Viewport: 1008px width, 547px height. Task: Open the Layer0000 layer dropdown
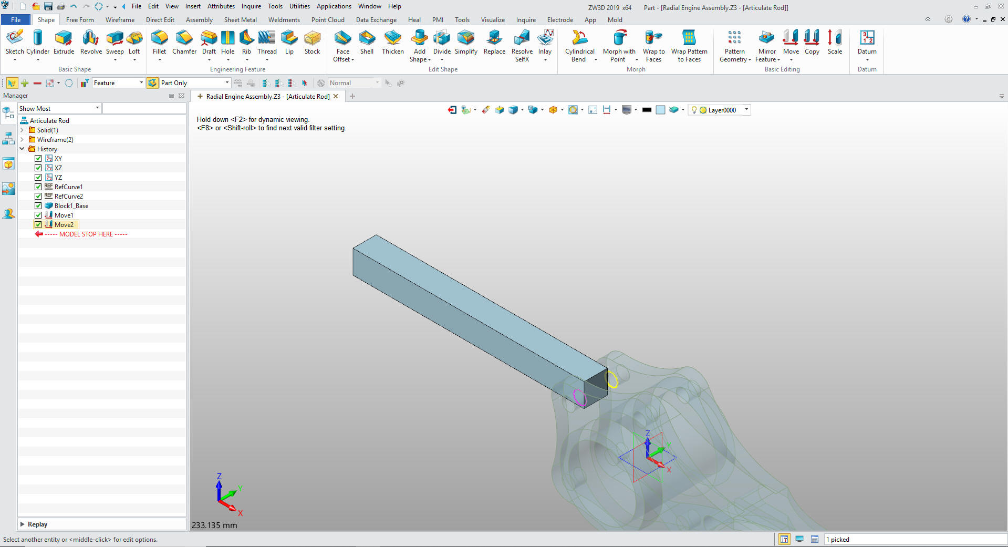pos(746,110)
